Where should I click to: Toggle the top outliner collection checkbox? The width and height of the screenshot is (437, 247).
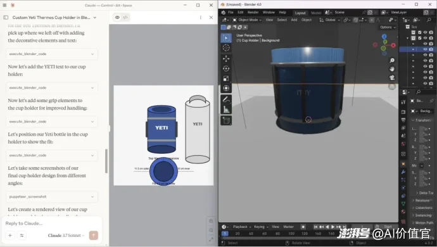(419, 32)
